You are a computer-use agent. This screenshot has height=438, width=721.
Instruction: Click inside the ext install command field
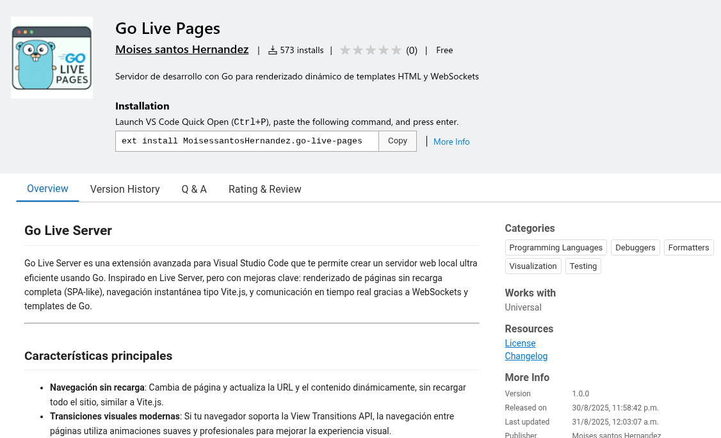(x=247, y=141)
